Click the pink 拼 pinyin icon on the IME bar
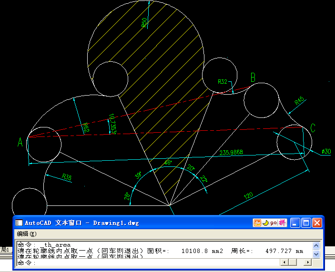The width and height of the screenshot is (335, 272). pos(282,223)
